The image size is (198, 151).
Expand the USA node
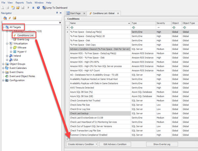click(7, 60)
